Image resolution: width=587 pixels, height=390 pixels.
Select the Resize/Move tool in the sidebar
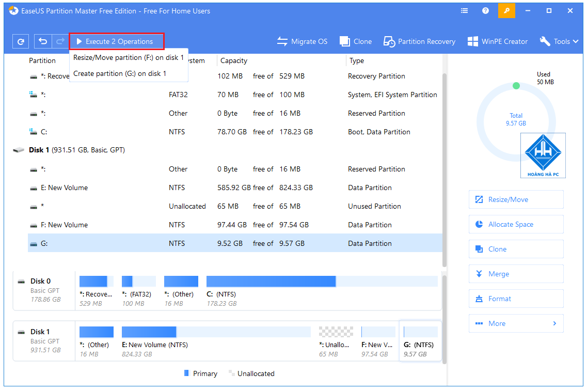[516, 199]
